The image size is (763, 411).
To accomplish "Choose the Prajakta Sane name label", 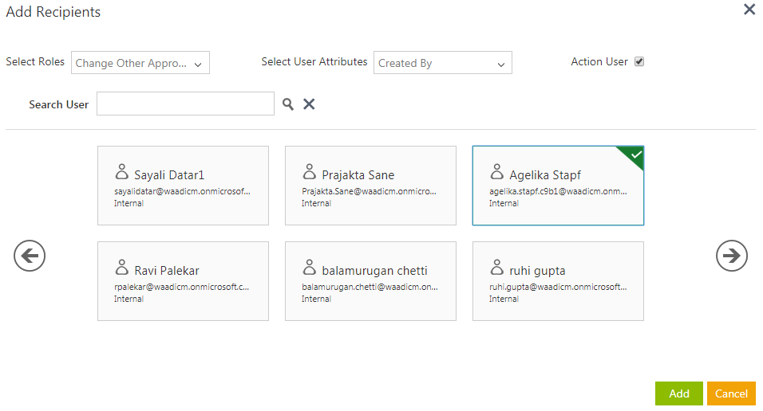I will click(x=358, y=175).
